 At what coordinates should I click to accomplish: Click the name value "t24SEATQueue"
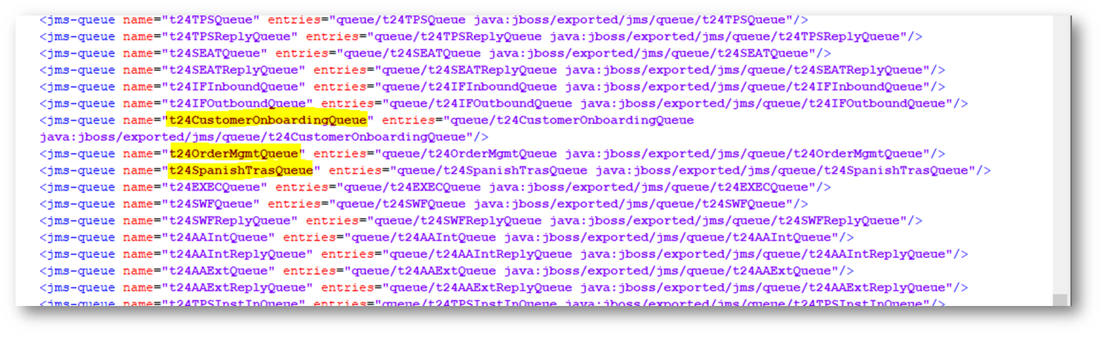point(215,53)
